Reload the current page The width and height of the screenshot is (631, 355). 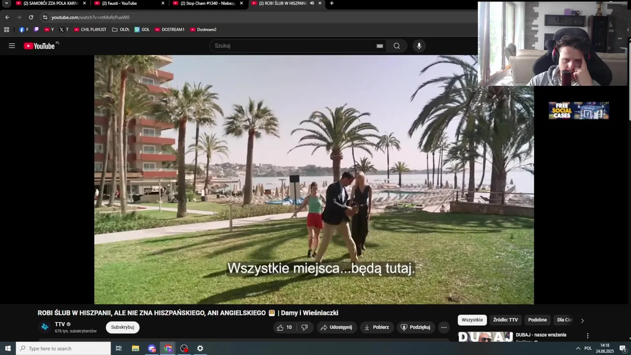pos(31,17)
